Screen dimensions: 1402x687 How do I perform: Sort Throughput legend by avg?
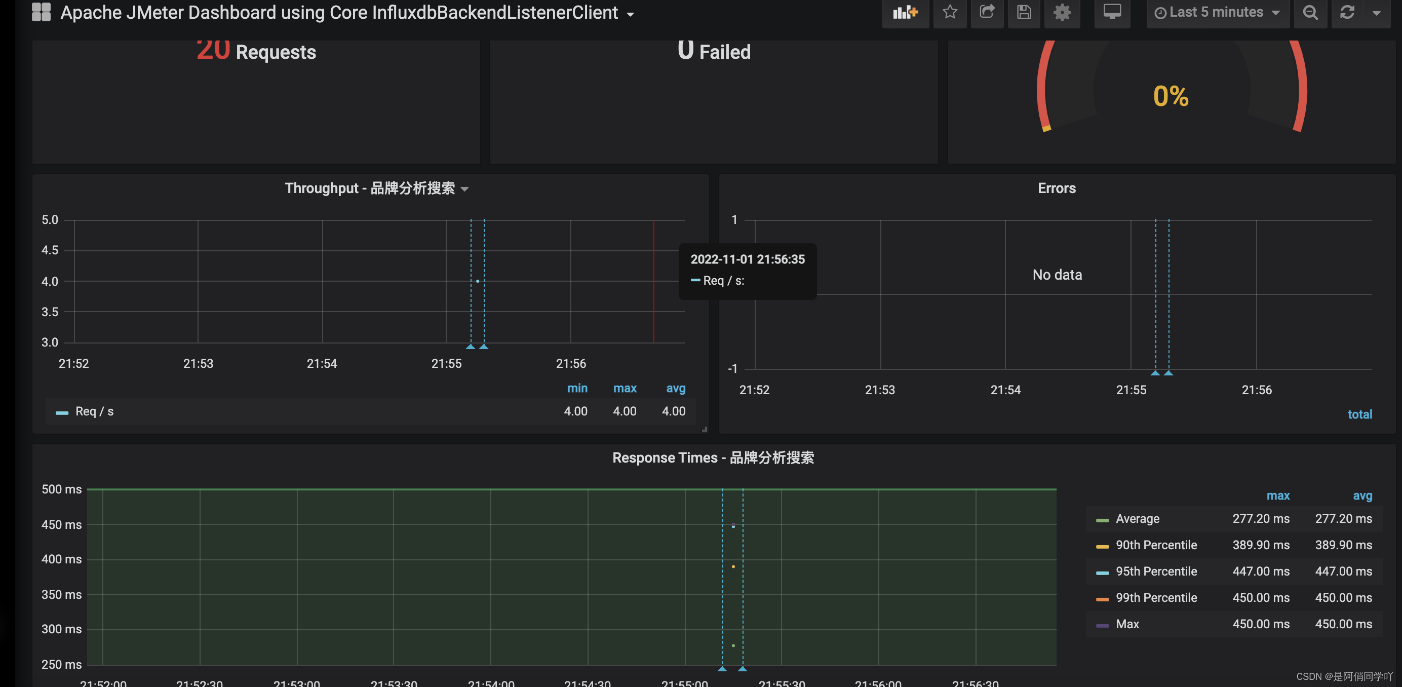click(x=675, y=388)
